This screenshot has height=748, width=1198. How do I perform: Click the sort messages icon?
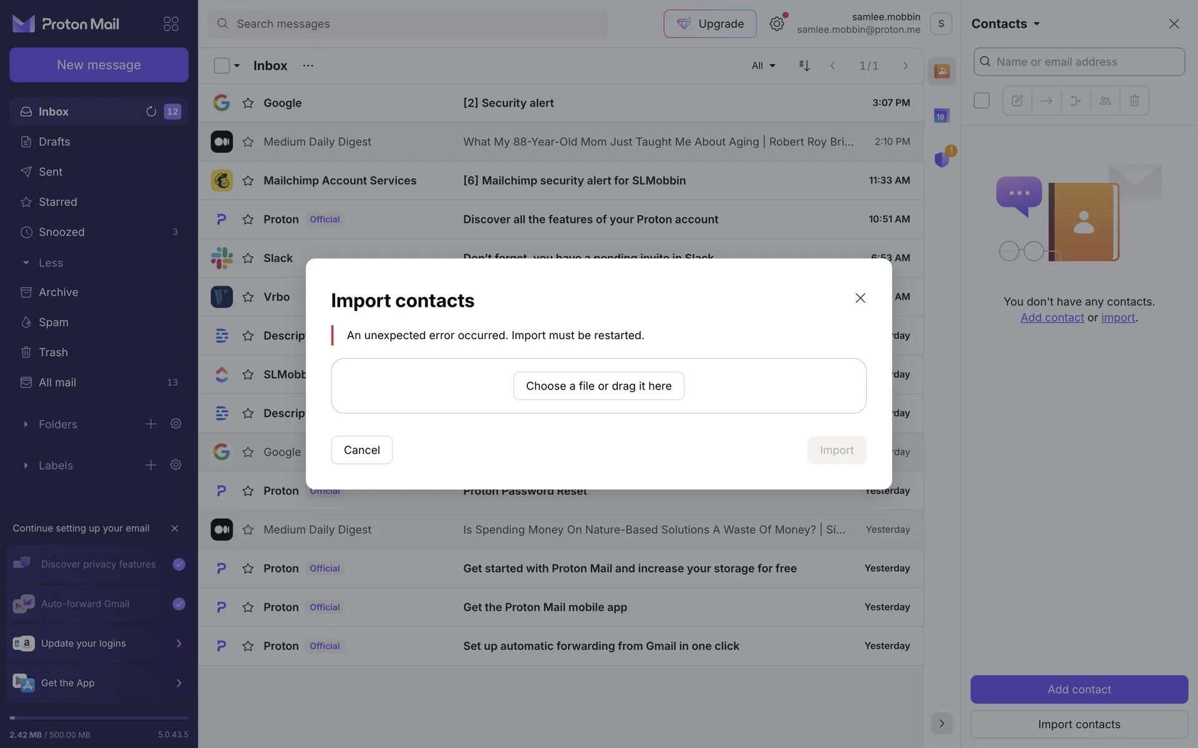click(804, 65)
